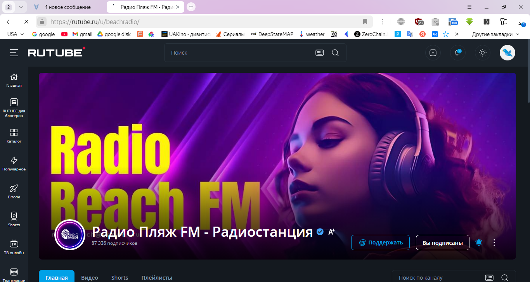Click the Поддержать button
The width and height of the screenshot is (530, 282).
[x=380, y=242]
